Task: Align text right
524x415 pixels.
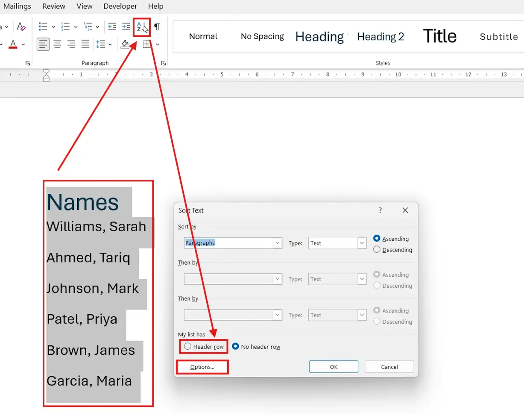Action: pyautogui.click(x=71, y=44)
